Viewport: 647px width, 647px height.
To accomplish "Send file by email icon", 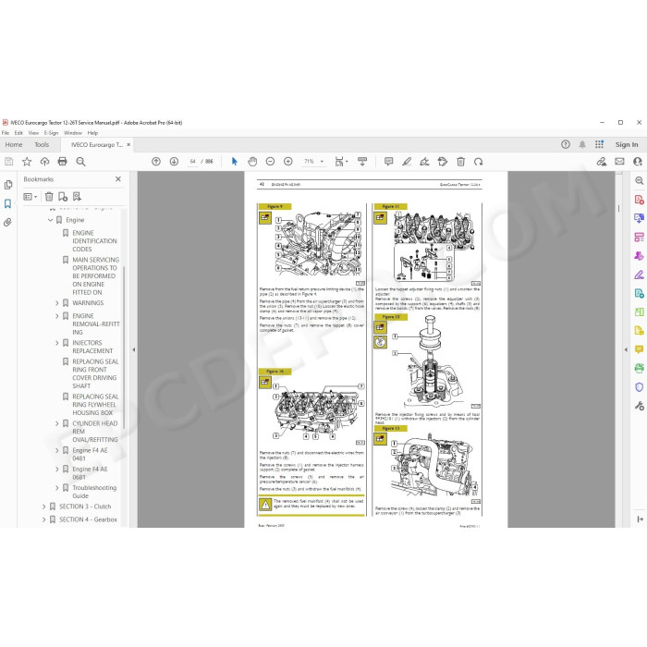I will (x=619, y=162).
